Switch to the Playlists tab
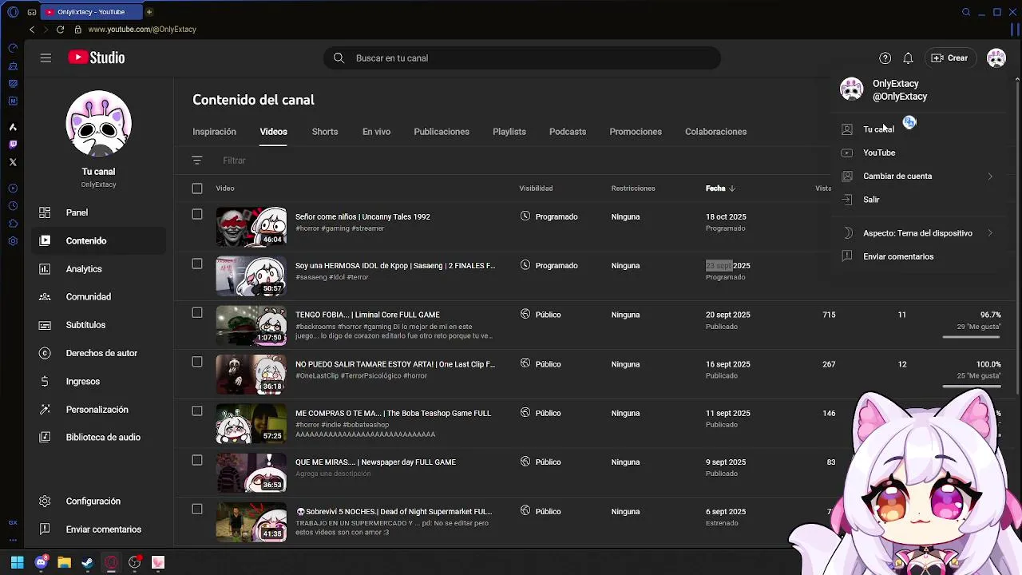 509,132
